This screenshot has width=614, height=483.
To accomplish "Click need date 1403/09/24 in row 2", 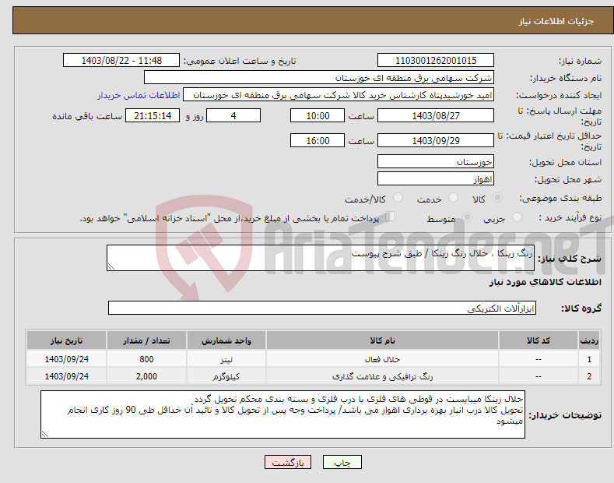I will (x=67, y=376).
